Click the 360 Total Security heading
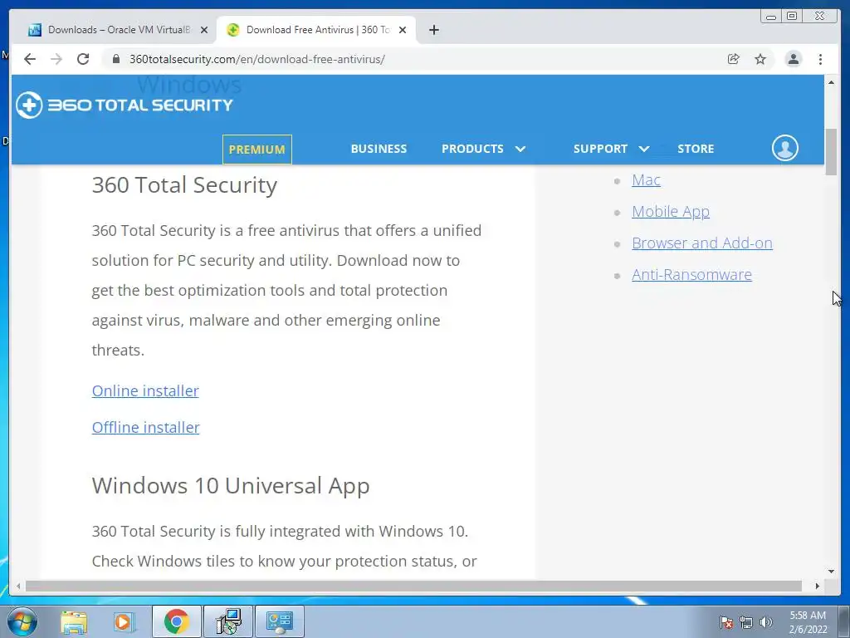This screenshot has height=638, width=850. pos(184,185)
